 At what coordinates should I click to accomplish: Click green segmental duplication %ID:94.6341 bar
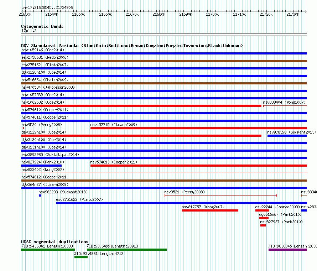(x=48, y=250)
